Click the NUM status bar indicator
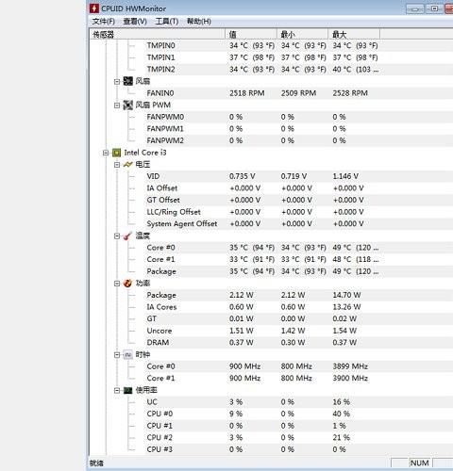The height and width of the screenshot is (471, 453). pos(419,463)
